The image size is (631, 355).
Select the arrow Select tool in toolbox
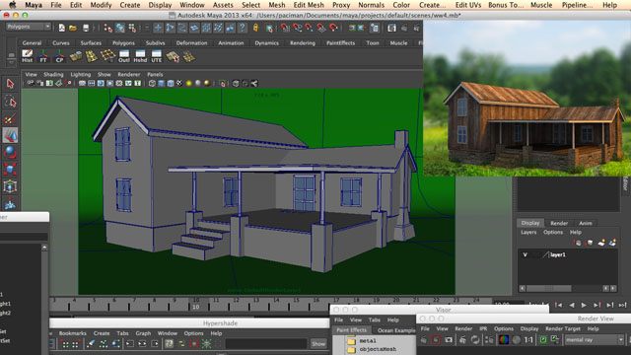click(10, 84)
